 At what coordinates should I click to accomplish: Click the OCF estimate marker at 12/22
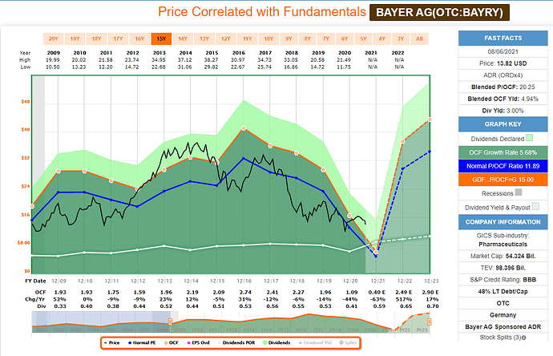[402, 141]
